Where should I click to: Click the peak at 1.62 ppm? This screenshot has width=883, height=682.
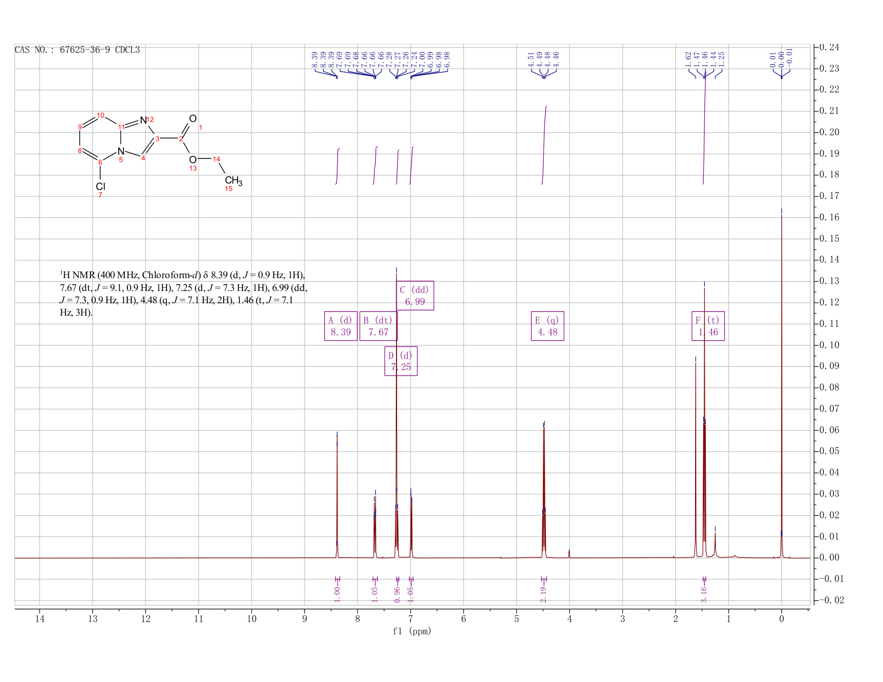[696, 460]
